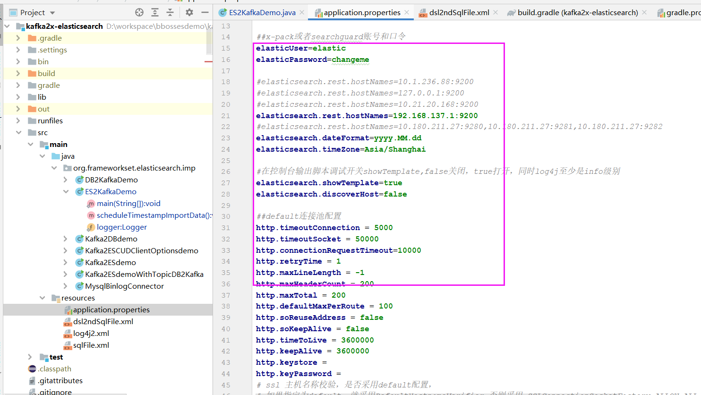Select the out folder icon
Screen dimensions: 701x395
tap(32, 109)
